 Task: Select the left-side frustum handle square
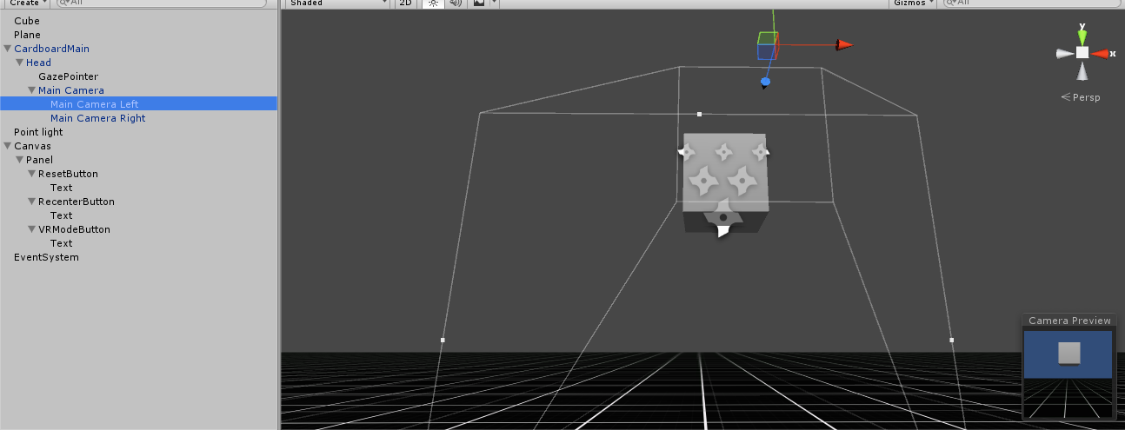pyautogui.click(x=443, y=340)
